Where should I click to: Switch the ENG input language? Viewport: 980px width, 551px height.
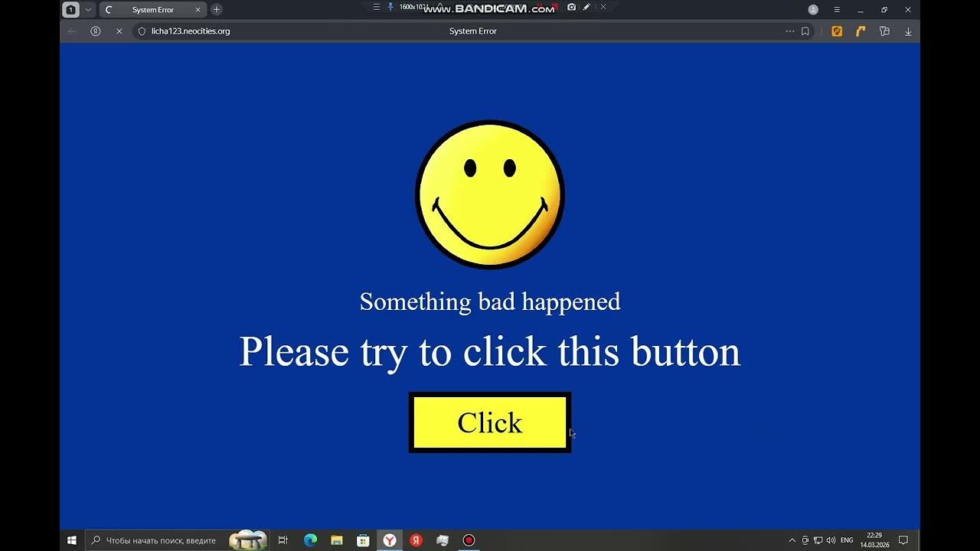click(x=847, y=540)
